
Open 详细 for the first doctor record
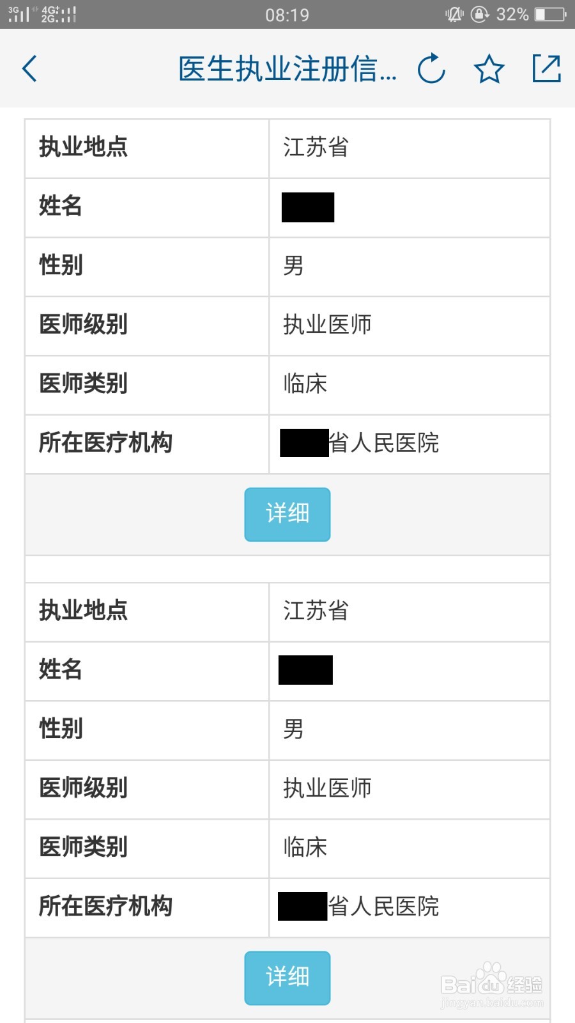[x=287, y=515]
